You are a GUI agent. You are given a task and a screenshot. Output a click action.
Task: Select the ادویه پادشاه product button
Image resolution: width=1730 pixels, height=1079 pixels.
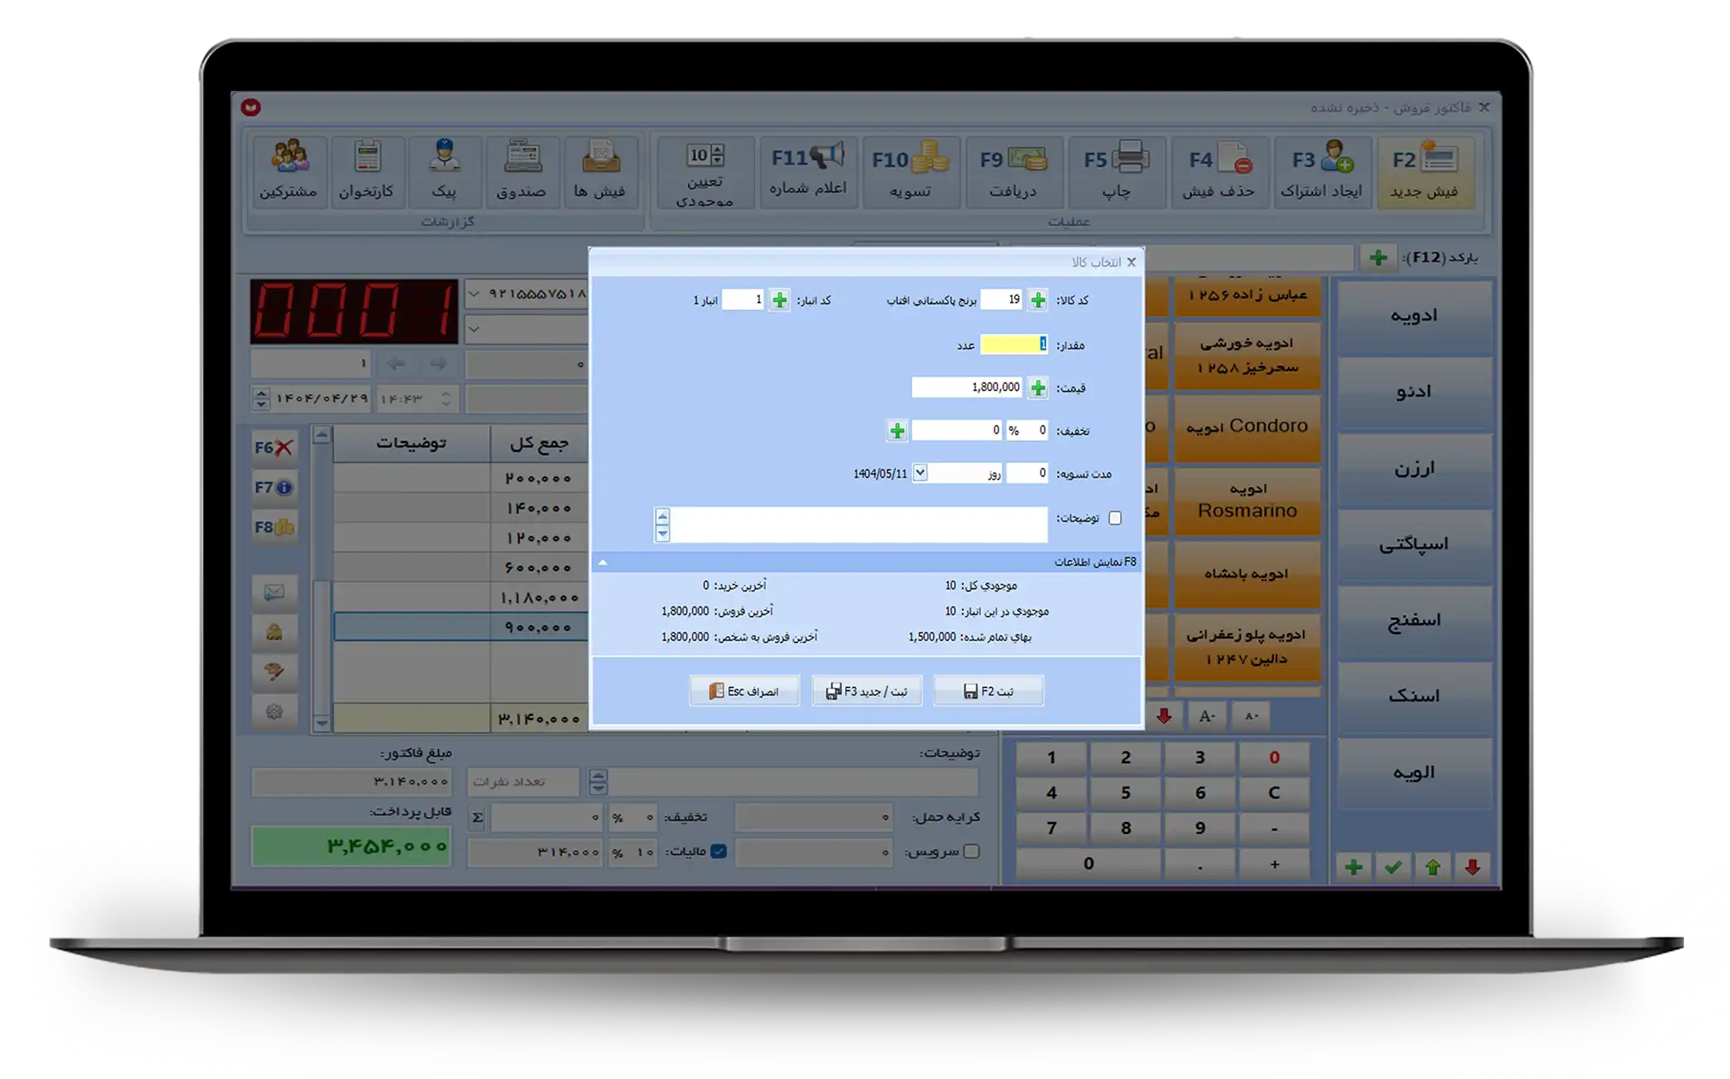[1247, 574]
